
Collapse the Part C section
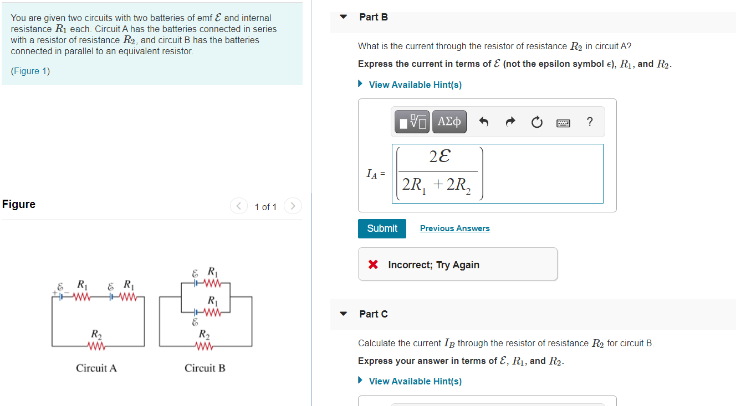click(343, 314)
